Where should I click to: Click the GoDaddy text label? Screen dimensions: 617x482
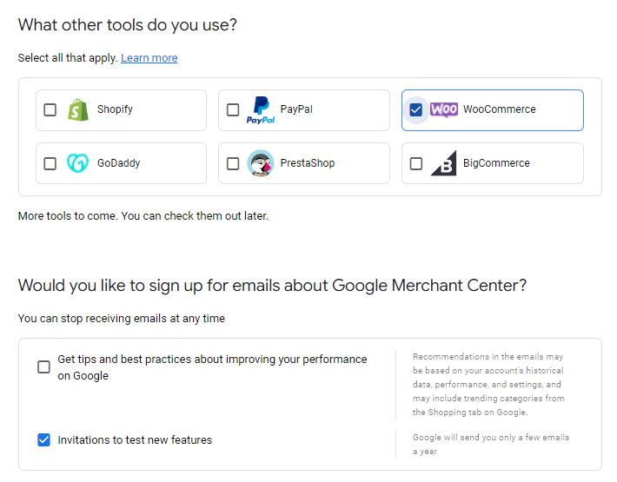(118, 162)
